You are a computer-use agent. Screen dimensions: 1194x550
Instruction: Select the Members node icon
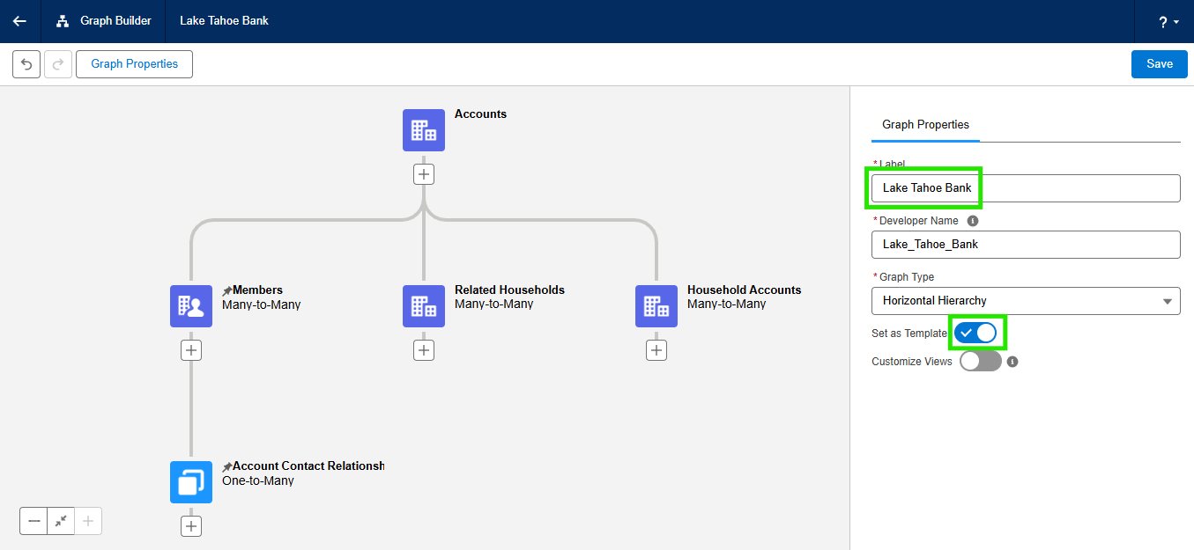click(191, 306)
